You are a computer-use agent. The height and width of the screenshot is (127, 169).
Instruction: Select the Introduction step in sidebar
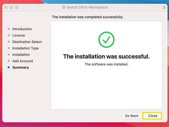(22, 29)
